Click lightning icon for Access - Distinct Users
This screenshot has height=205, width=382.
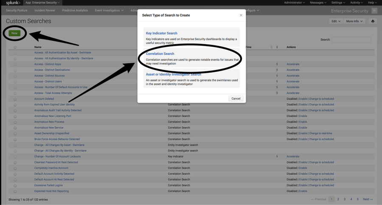pos(277,81)
